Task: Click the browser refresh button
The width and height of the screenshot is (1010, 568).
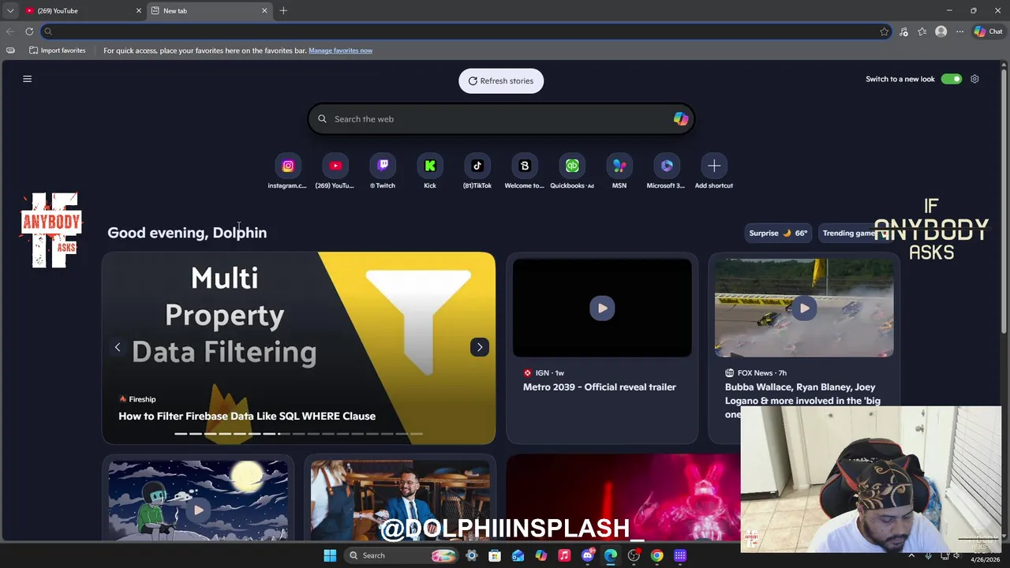Action: tap(29, 32)
